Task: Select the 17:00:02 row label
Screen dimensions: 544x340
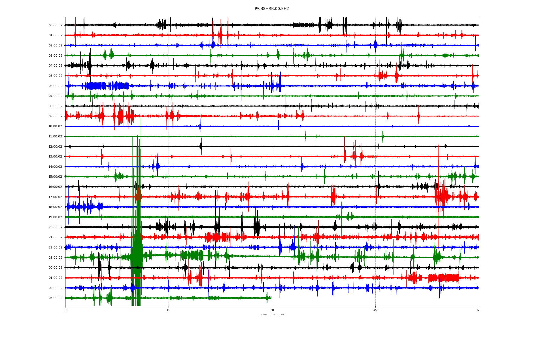Action: coord(55,197)
